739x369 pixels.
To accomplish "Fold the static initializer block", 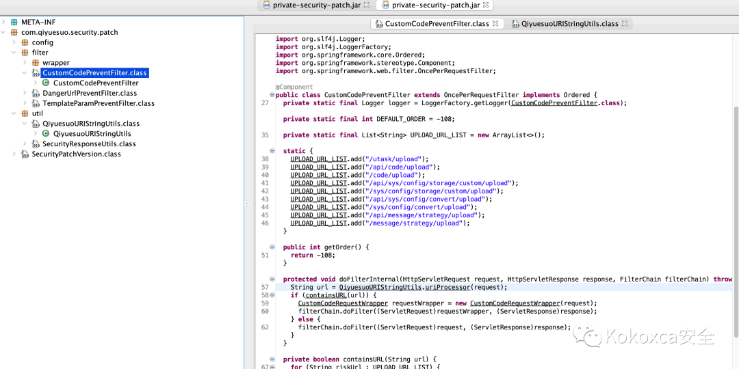I will (272, 150).
